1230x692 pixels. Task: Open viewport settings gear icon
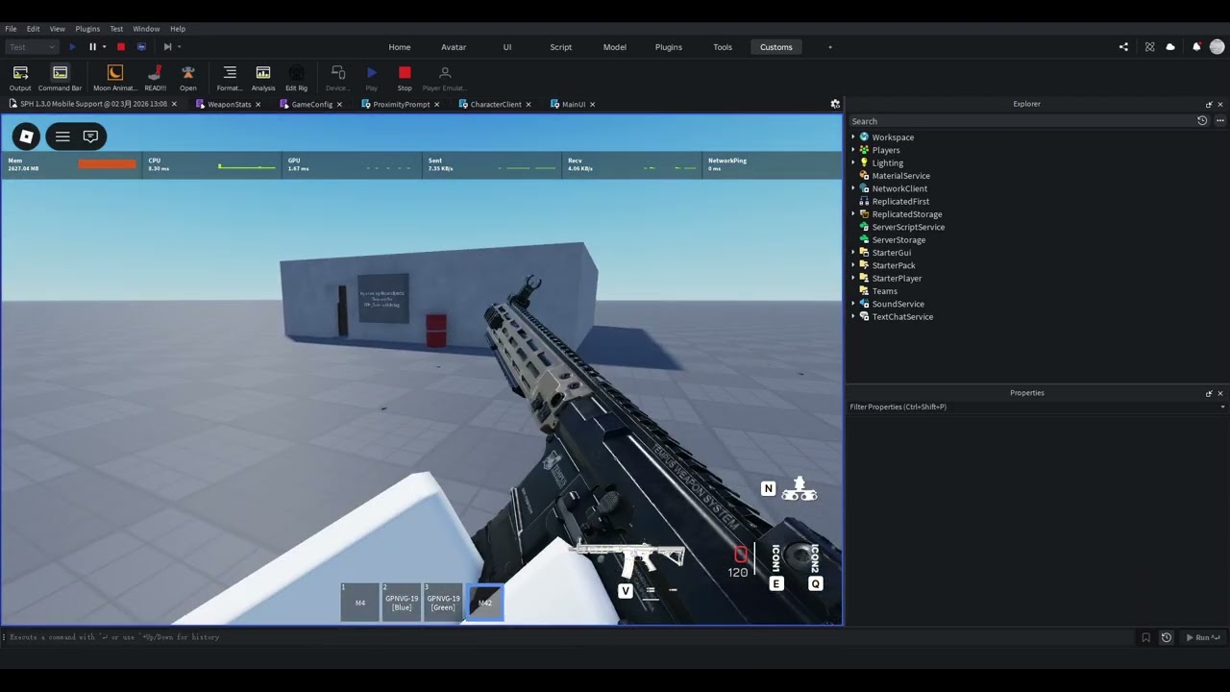coord(835,104)
